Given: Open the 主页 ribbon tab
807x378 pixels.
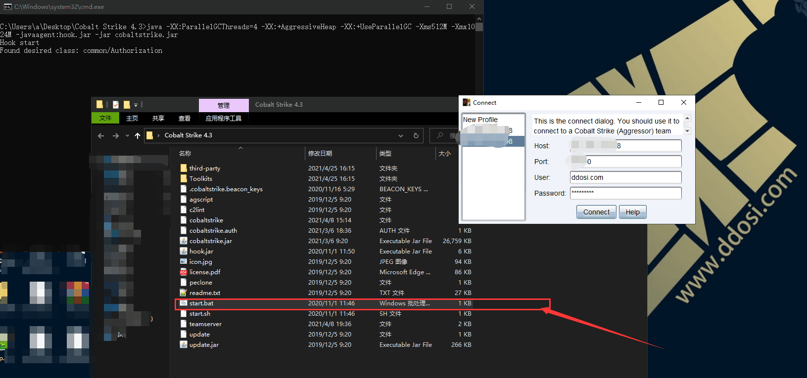Looking at the screenshot, I should [x=132, y=118].
